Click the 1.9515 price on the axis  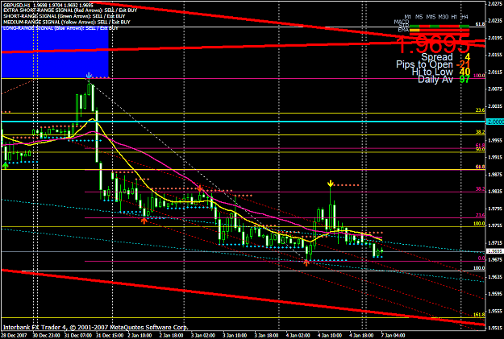coord(495,328)
